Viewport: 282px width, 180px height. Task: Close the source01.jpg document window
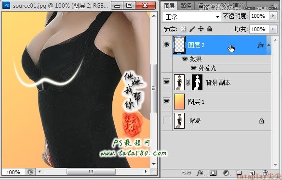coord(145,6)
